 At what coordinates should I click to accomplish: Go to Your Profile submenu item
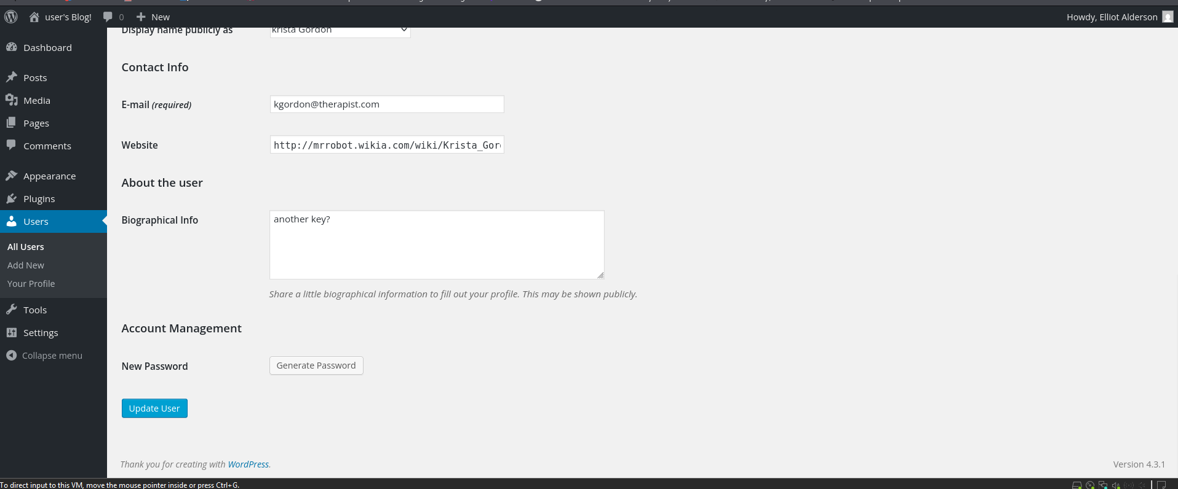pos(31,284)
